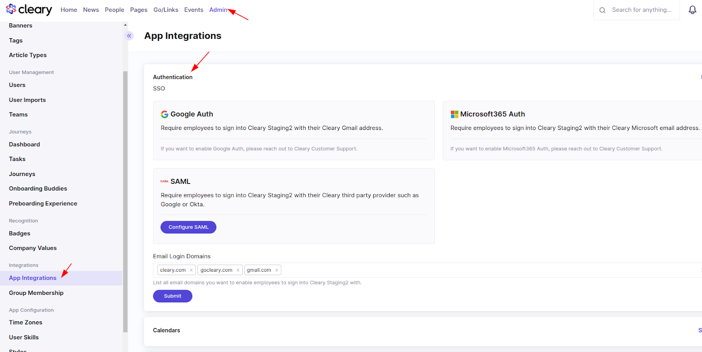Click the SAML card heading
This screenshot has width=702, height=352.
pyautogui.click(x=180, y=181)
